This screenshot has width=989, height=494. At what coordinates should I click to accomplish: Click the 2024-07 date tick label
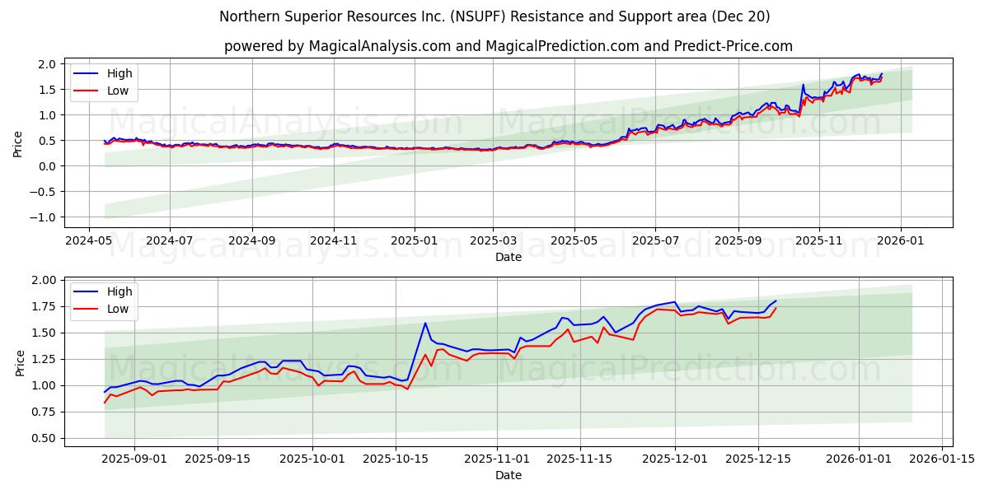click(169, 243)
